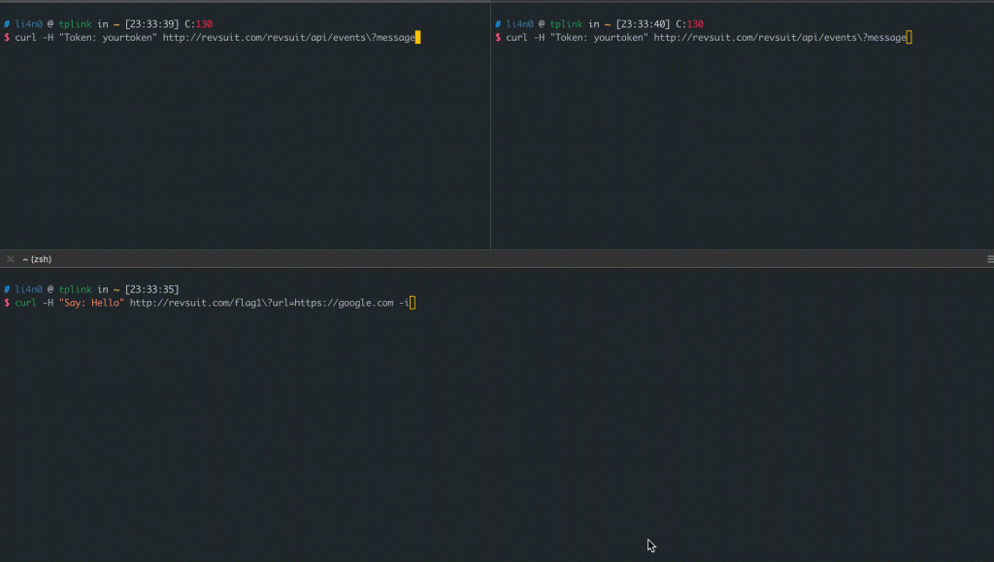The width and height of the screenshot is (994, 562).
Task: Click the [23:33:40] timestamp in the top-right pane
Action: pyautogui.click(x=643, y=24)
